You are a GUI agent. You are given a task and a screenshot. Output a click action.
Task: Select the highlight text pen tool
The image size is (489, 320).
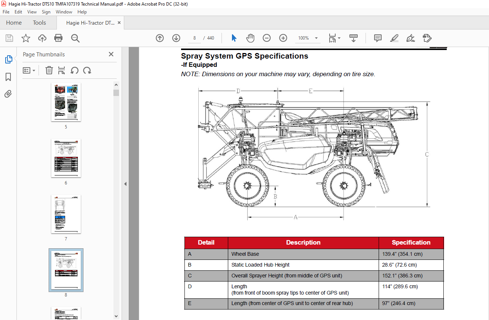click(394, 38)
